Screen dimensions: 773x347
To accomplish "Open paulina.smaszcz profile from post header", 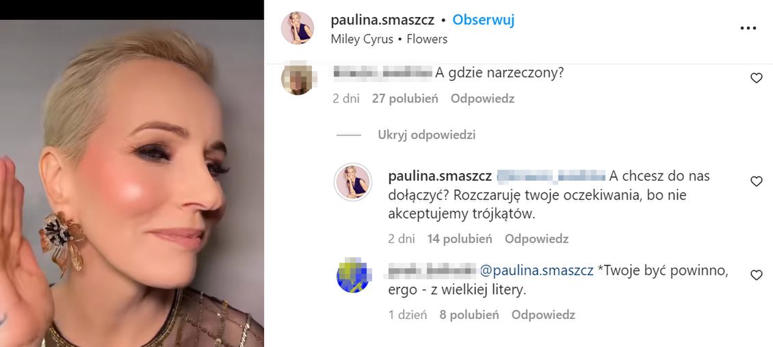I will coord(382,21).
